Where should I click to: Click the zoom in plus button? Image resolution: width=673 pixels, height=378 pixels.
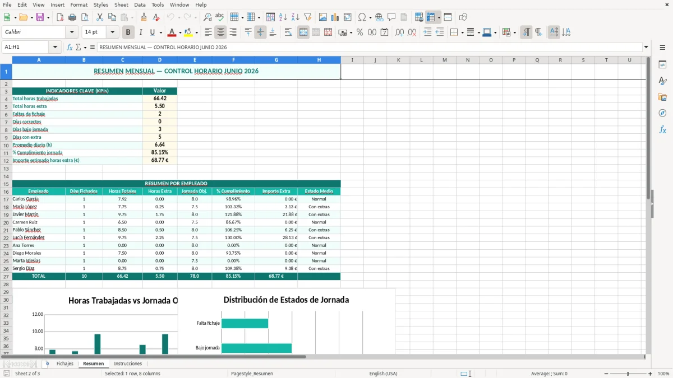(651, 374)
